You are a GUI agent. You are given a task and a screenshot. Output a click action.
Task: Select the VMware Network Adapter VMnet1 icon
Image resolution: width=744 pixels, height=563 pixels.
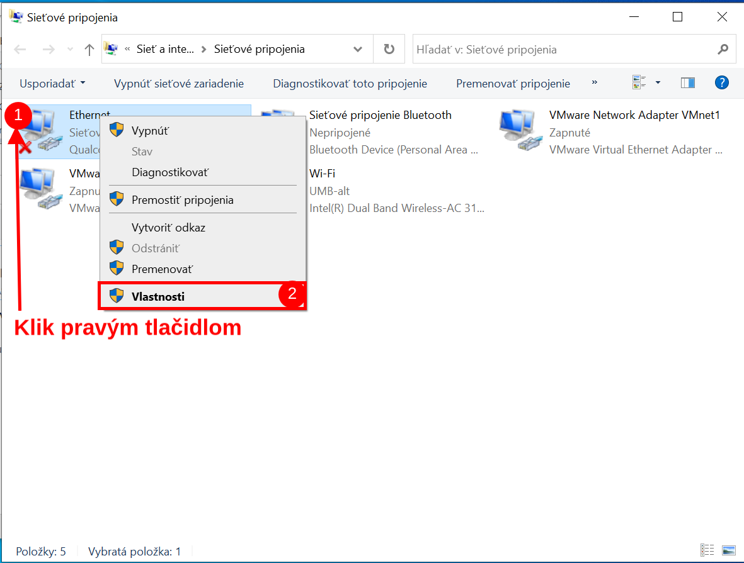520,130
